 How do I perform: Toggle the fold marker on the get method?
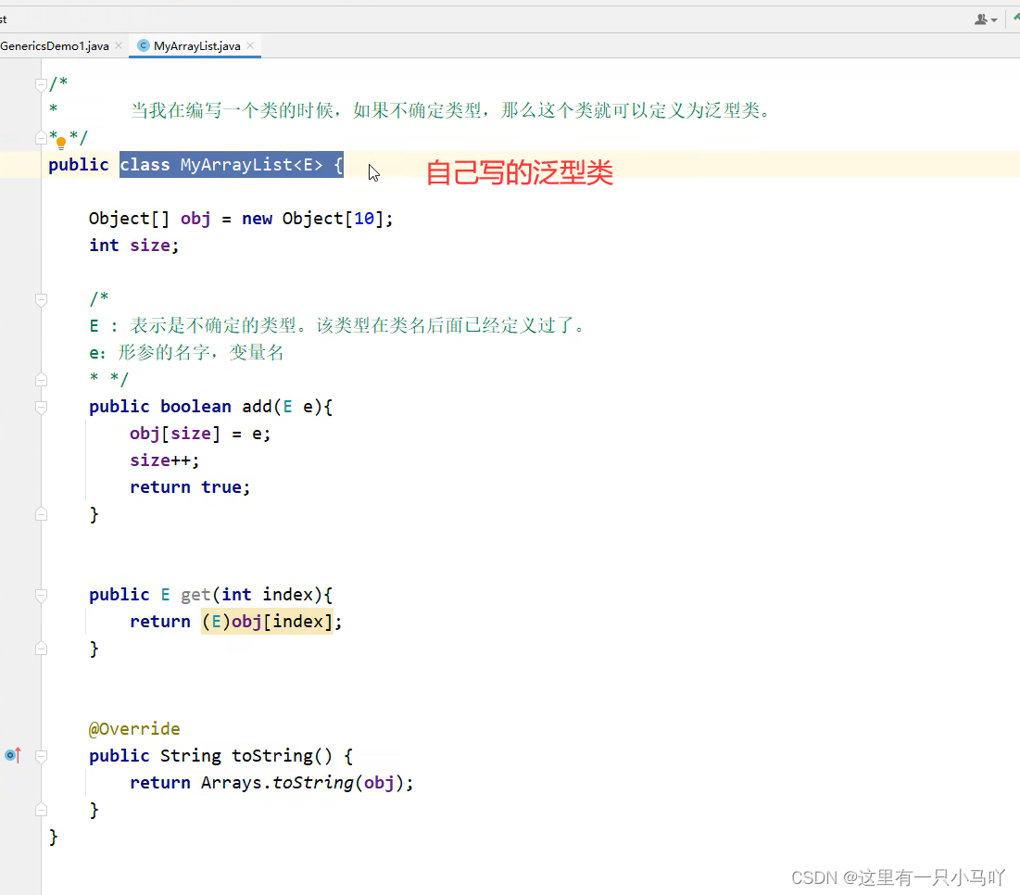(41, 593)
